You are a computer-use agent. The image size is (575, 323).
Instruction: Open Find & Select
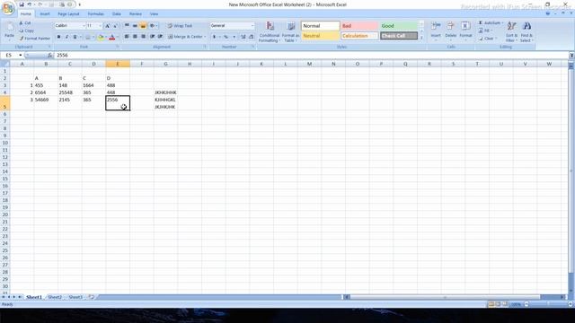tap(526, 31)
